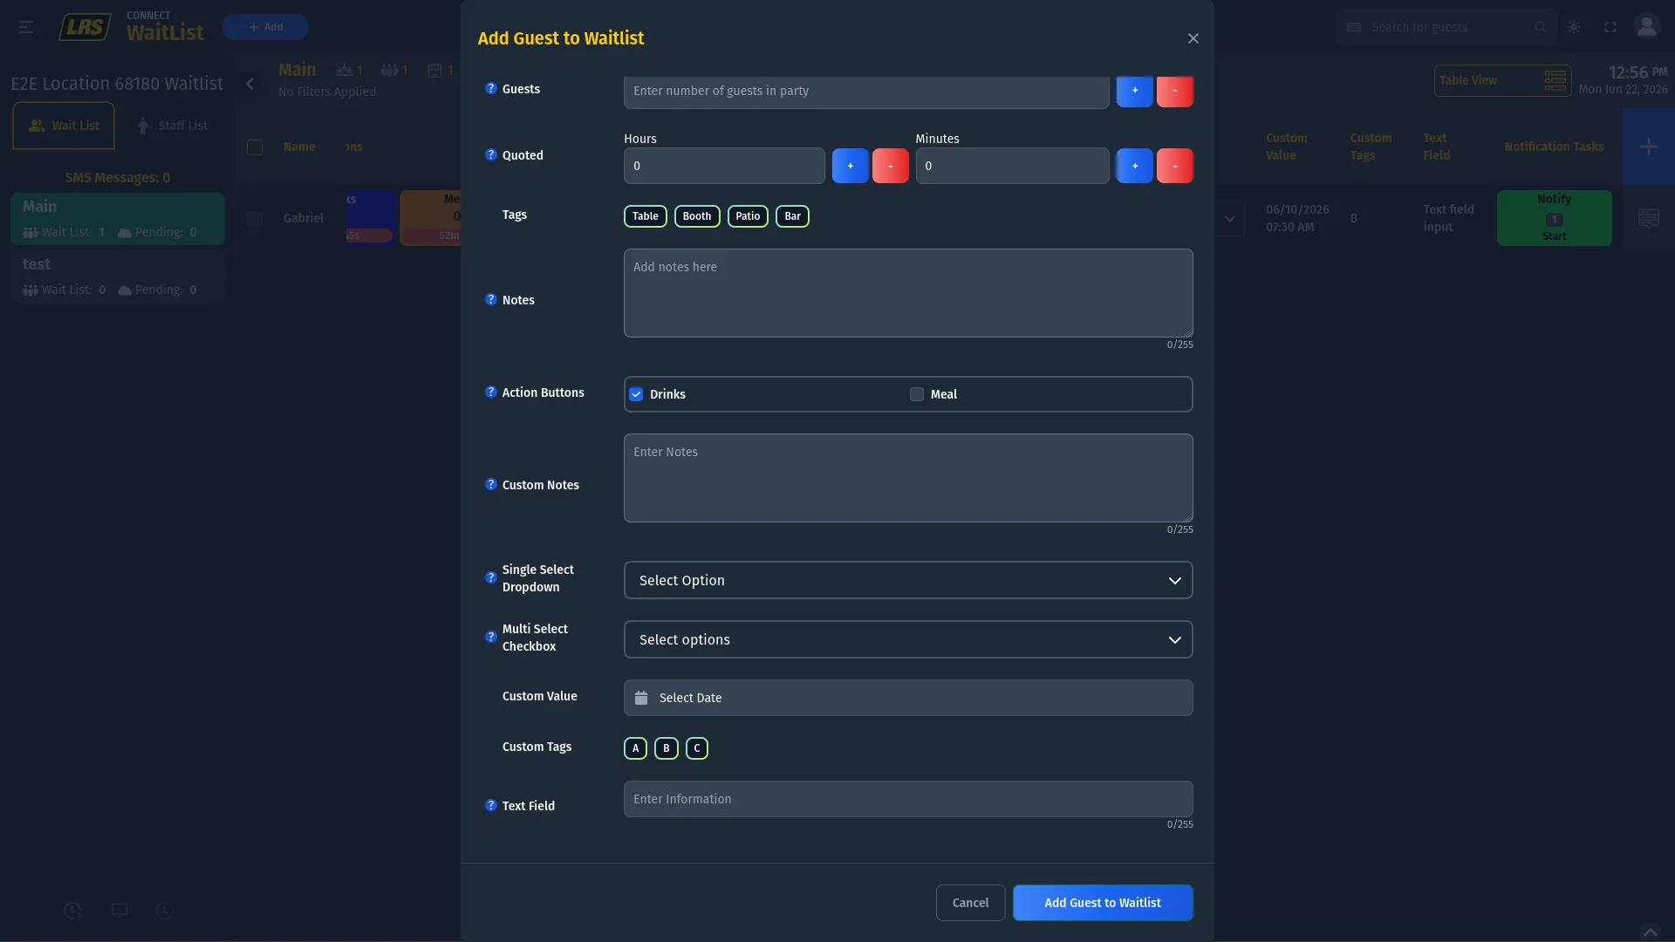The height and width of the screenshot is (942, 1675).
Task: Open the Guests field help icon
Action: [x=490, y=89]
